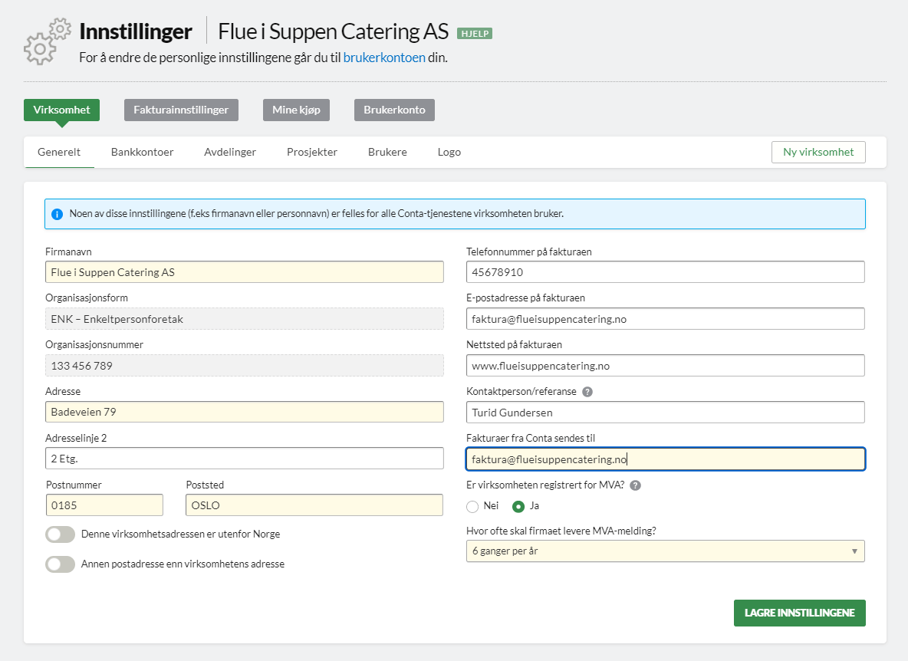Viewport: 908px width, 661px height.
Task: Open the Logo subtab
Action: 449,153
